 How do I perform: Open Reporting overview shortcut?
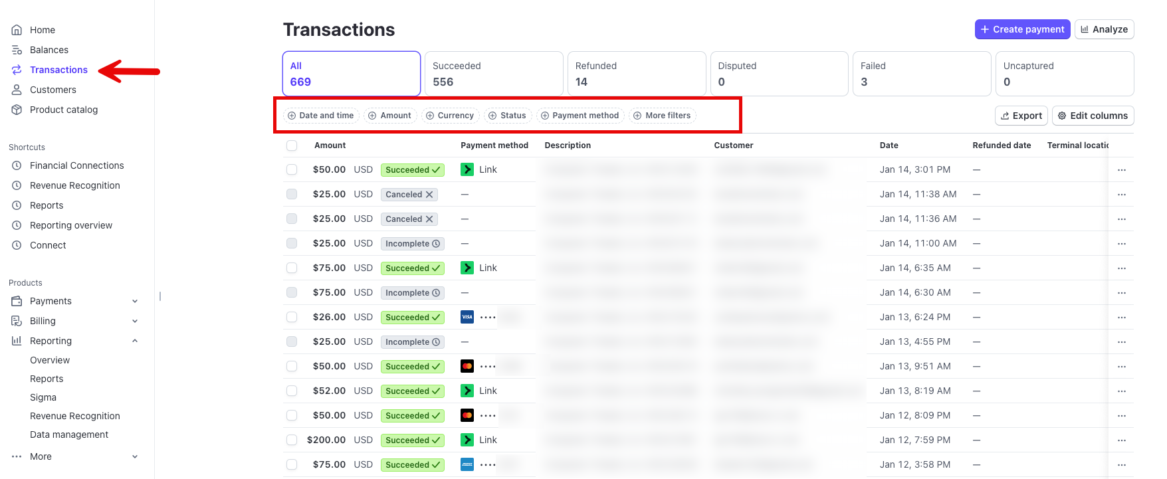71,225
